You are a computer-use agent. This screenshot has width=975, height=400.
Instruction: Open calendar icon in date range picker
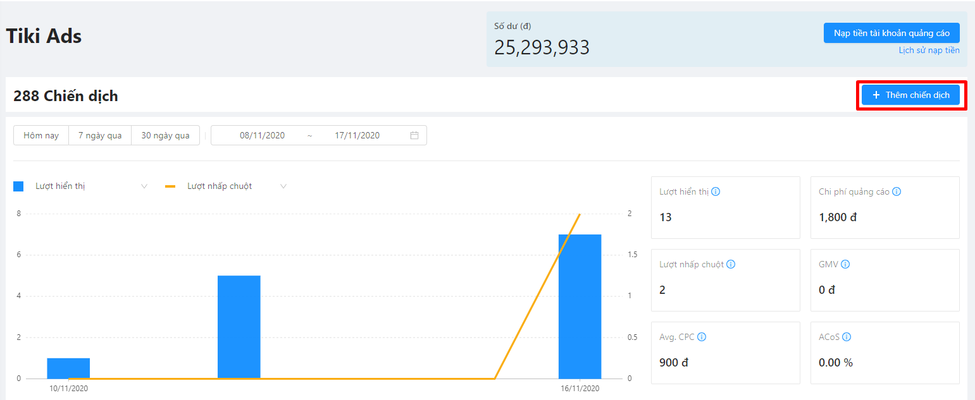click(x=414, y=135)
